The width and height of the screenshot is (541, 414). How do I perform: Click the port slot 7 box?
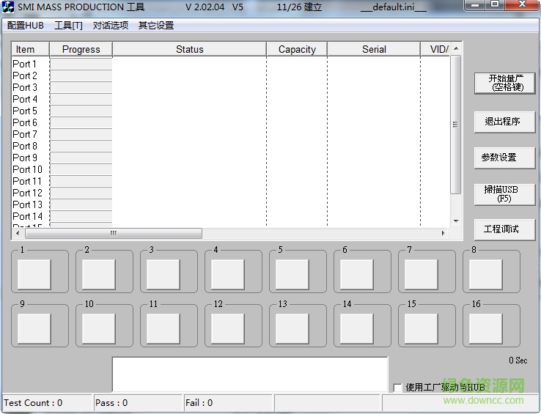click(422, 275)
